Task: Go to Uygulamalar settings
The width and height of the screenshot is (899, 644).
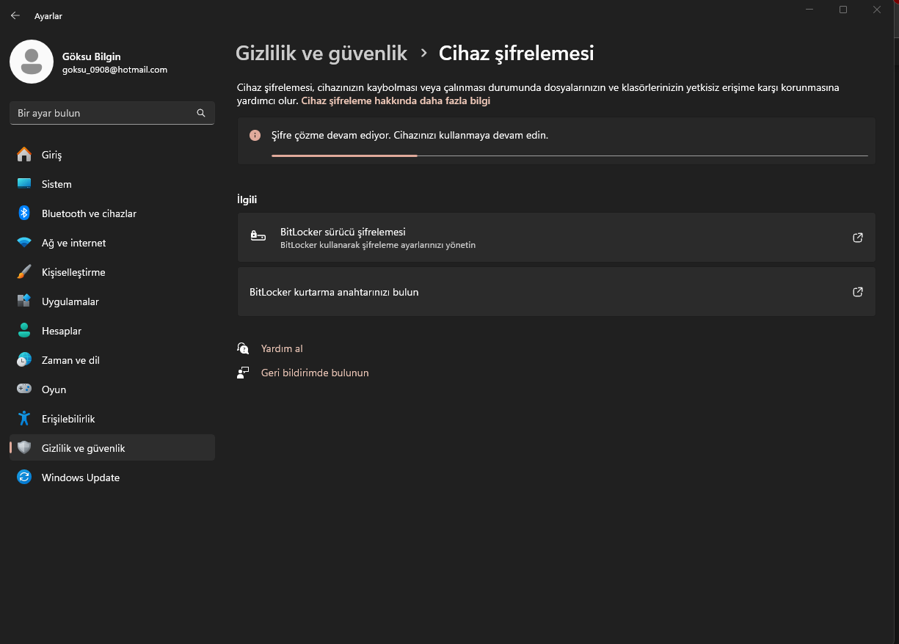Action: (70, 301)
